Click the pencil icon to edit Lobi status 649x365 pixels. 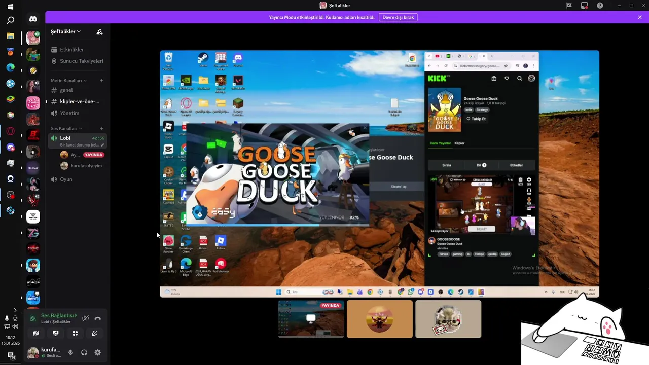(x=102, y=145)
